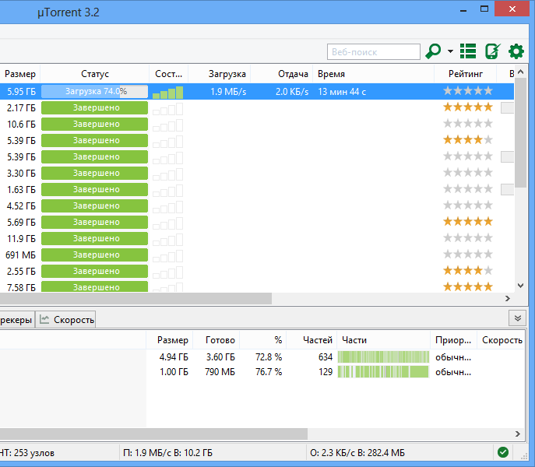535x467 pixels.
Task: Sort files by the Готово column header
Action: (x=220, y=340)
